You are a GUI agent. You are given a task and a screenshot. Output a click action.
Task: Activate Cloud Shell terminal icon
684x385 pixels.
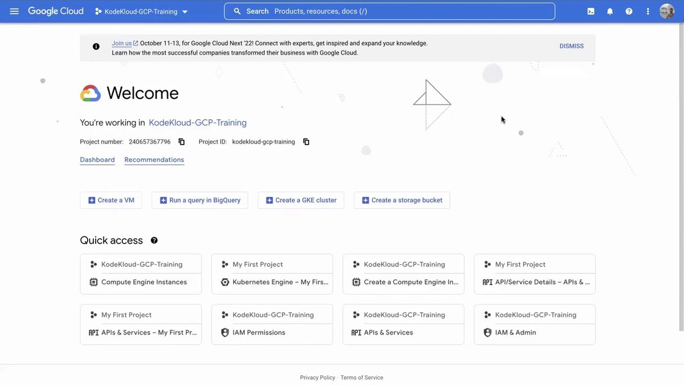tap(591, 11)
